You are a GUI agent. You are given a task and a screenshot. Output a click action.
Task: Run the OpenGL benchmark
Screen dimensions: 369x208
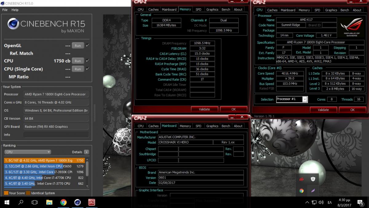[78, 46]
